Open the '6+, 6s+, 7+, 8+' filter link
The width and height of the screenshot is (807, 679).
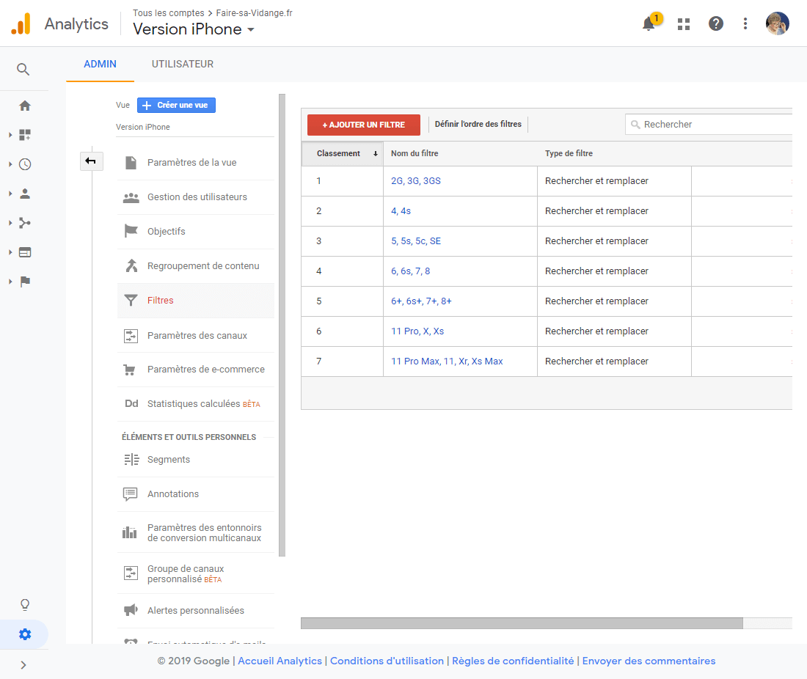[421, 301]
